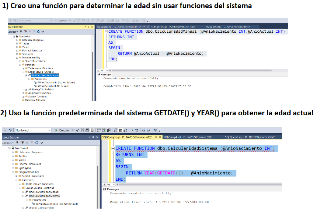Click Execute button in the lower toolbar

(62, 130)
